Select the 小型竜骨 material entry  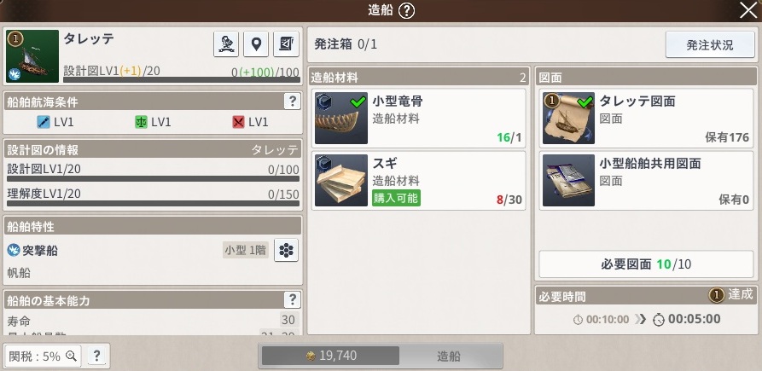coord(418,118)
